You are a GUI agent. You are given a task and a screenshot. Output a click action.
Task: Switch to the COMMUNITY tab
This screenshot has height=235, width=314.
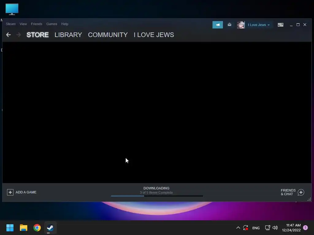point(108,35)
